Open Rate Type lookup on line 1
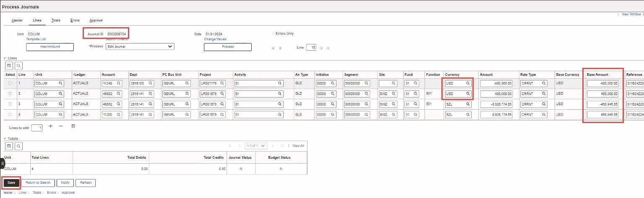This screenshot has height=198, width=644. click(x=543, y=83)
